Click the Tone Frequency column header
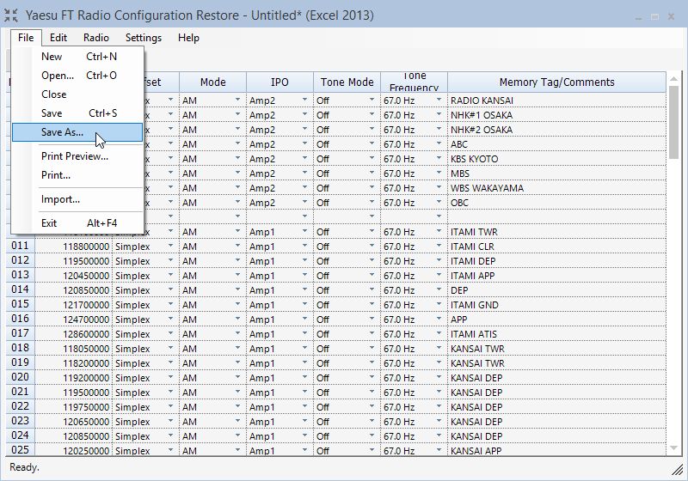This screenshot has height=481, width=688. point(414,82)
